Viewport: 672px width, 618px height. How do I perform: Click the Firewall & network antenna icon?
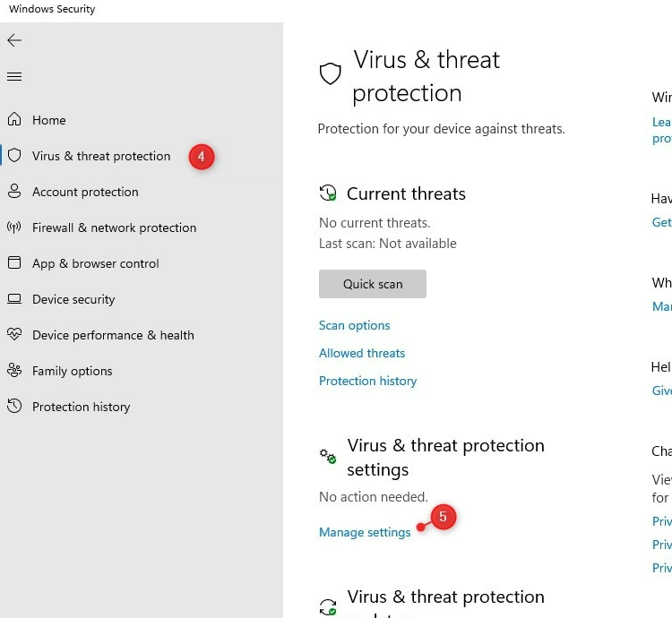point(14,227)
